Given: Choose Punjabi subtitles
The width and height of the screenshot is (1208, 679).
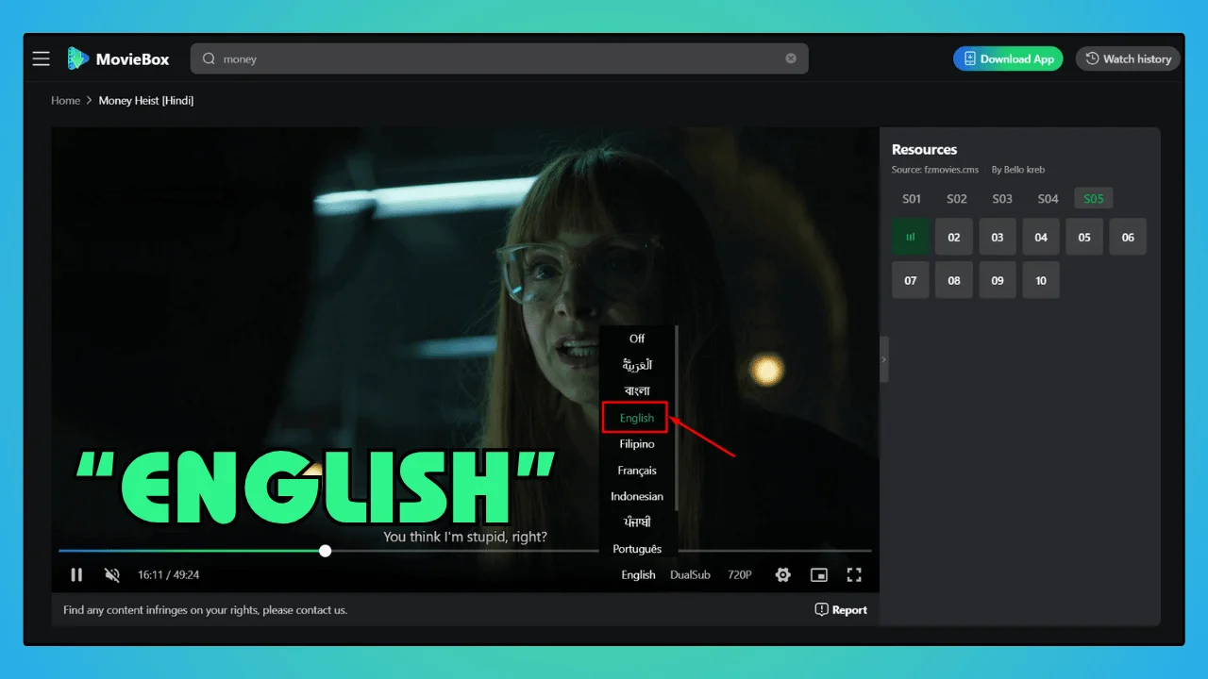Looking at the screenshot, I should pyautogui.click(x=637, y=522).
